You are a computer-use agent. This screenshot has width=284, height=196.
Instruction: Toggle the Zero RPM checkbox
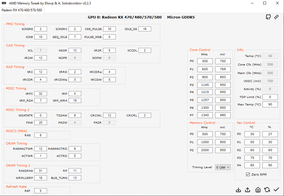pos(248,174)
